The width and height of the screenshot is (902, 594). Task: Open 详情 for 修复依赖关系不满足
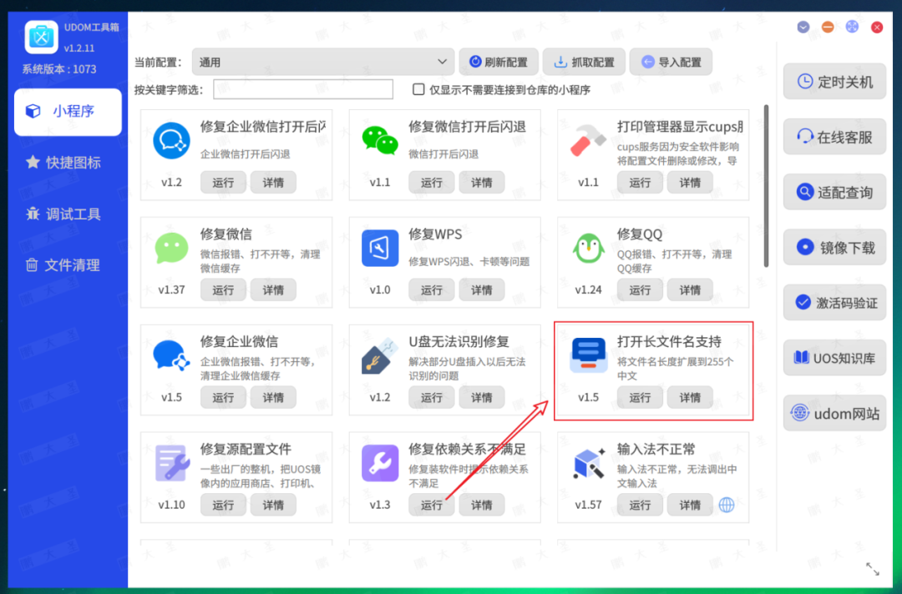[x=482, y=505]
